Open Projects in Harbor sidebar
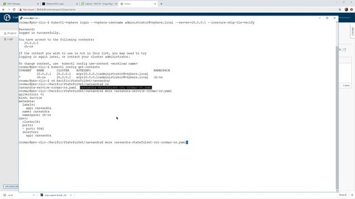Viewport: 355px width, 199px height. tap(10, 33)
